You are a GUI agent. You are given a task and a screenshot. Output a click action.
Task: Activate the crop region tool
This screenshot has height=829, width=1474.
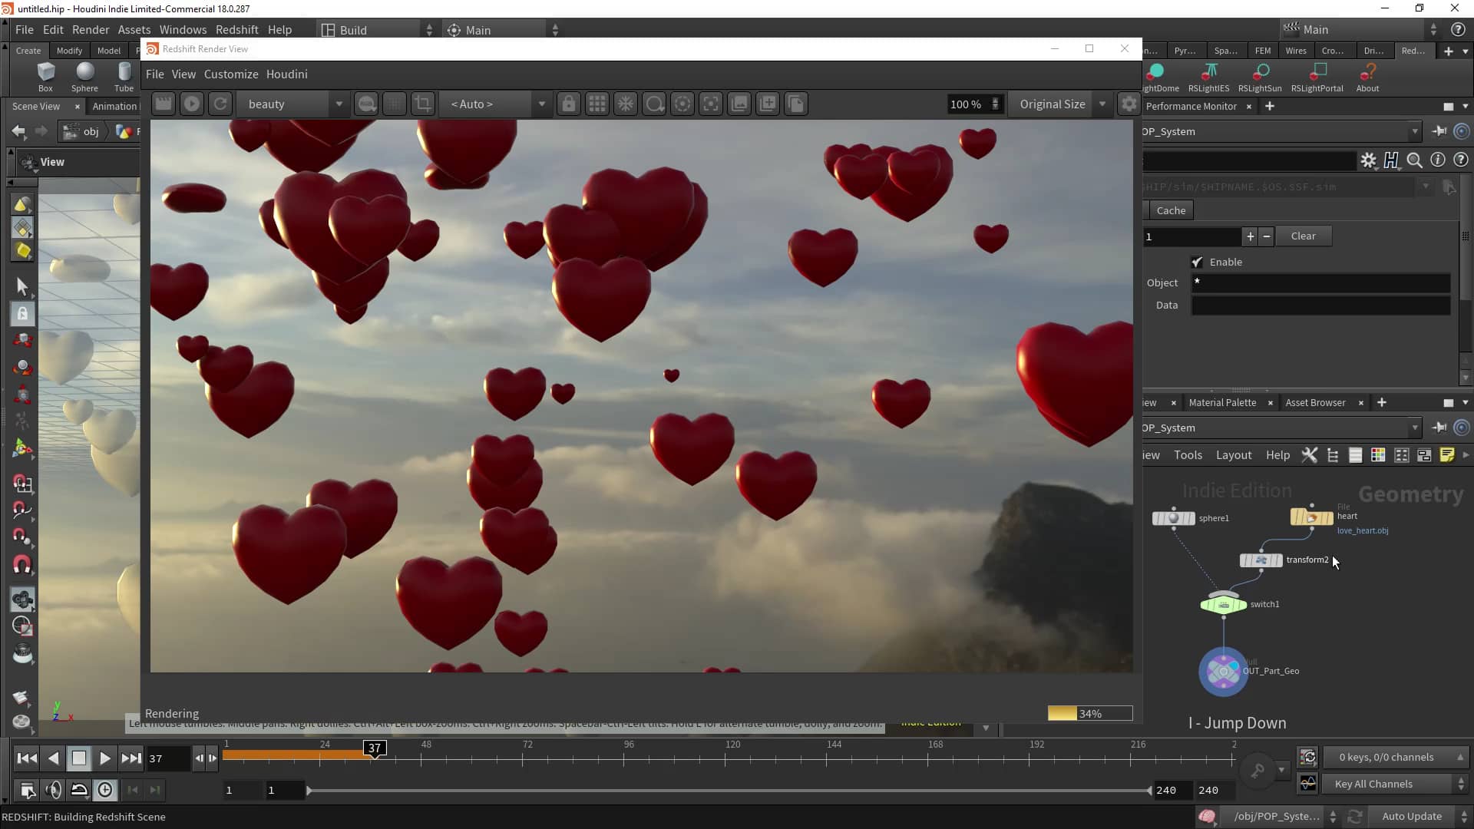(423, 104)
